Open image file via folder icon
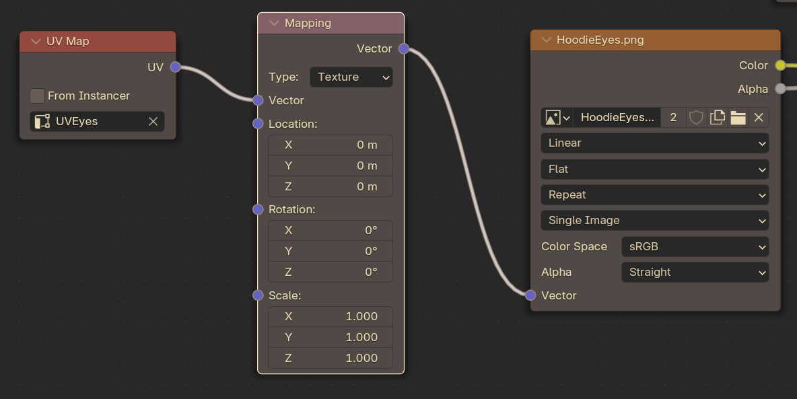Viewport: 797px width, 399px height. (x=738, y=118)
